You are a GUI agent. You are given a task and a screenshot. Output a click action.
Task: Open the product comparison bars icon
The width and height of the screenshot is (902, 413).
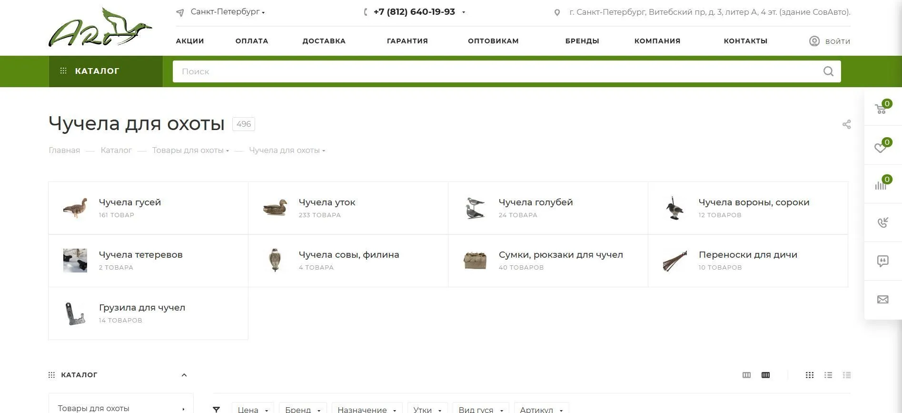[881, 185]
